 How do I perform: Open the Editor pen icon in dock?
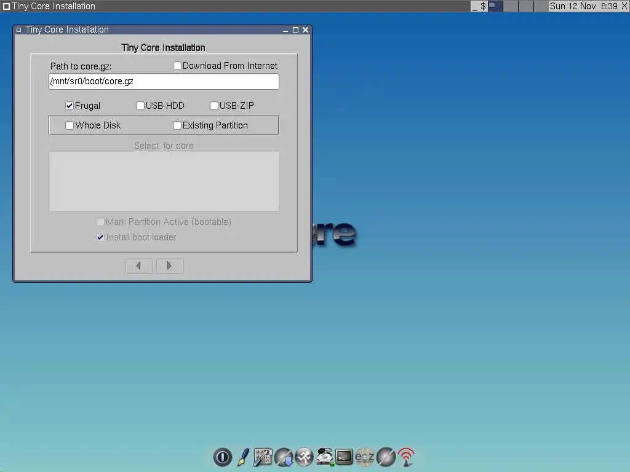point(242,457)
